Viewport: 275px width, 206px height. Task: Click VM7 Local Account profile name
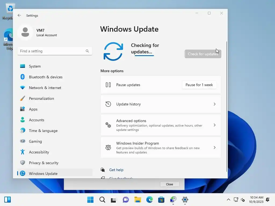click(x=46, y=32)
